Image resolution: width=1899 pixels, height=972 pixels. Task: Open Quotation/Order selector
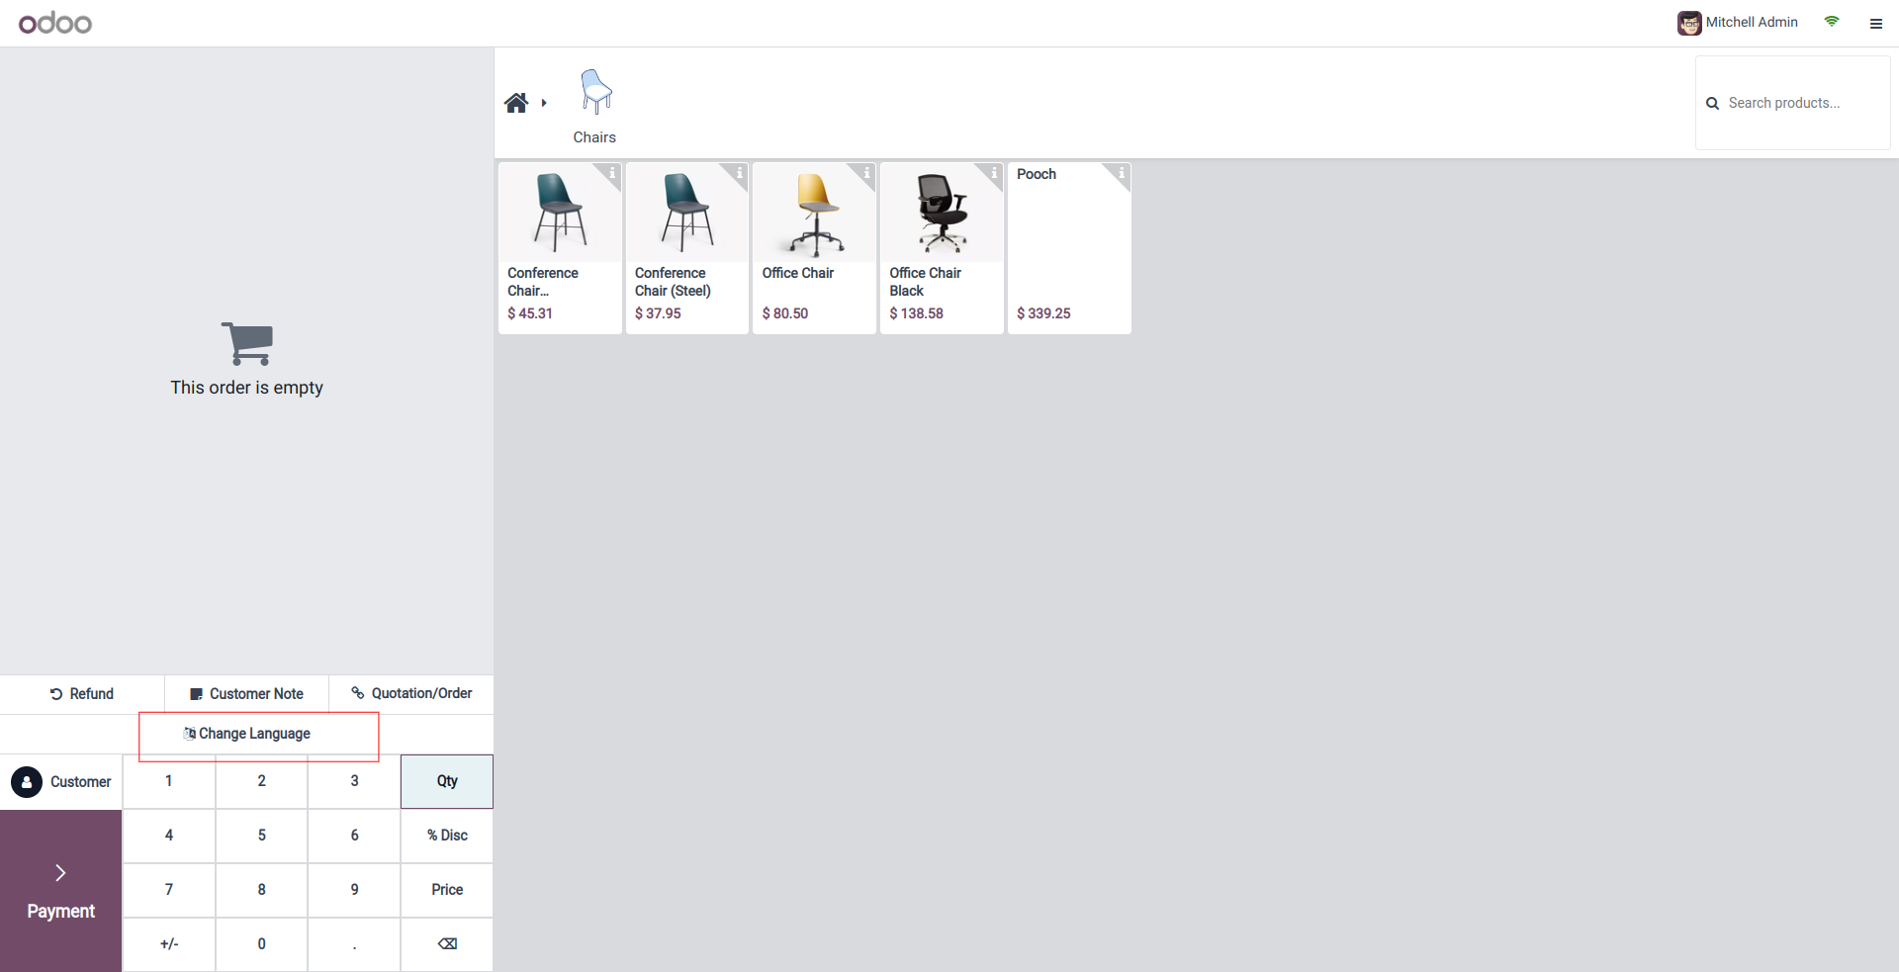point(411,694)
